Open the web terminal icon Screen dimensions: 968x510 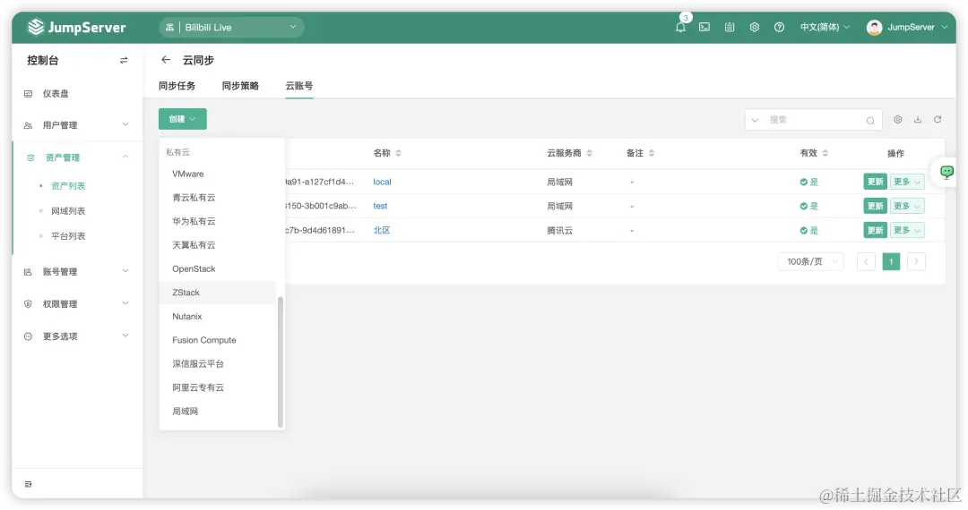point(704,27)
